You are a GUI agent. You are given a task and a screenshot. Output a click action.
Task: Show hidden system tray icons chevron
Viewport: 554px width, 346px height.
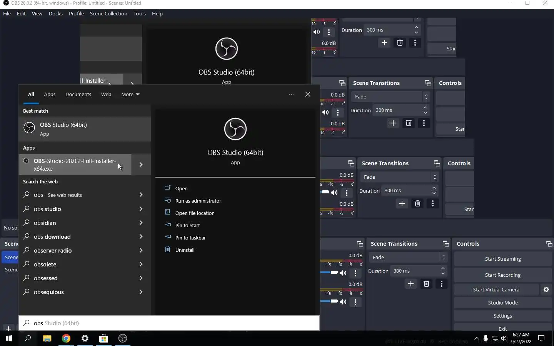[x=477, y=338]
